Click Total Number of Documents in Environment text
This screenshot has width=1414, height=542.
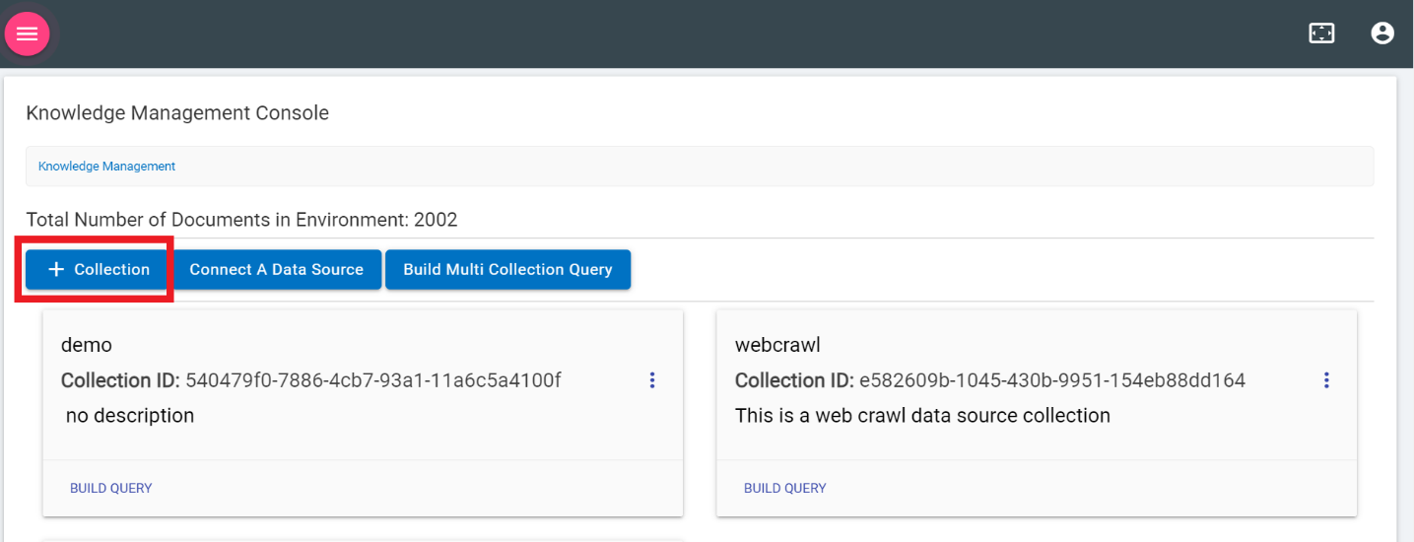[x=241, y=219]
